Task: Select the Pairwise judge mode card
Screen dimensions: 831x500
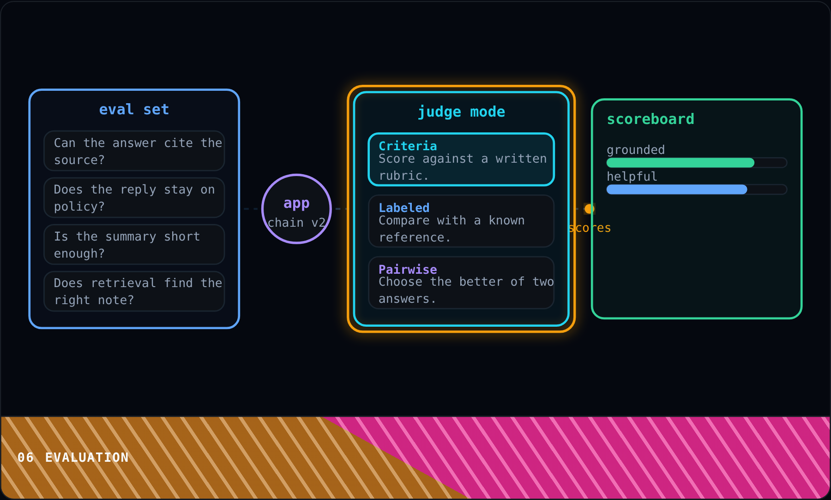Action: 461,282
